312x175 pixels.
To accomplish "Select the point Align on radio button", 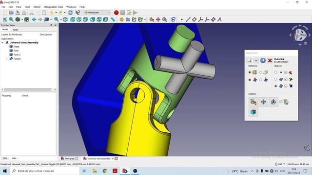I will 276,72.
